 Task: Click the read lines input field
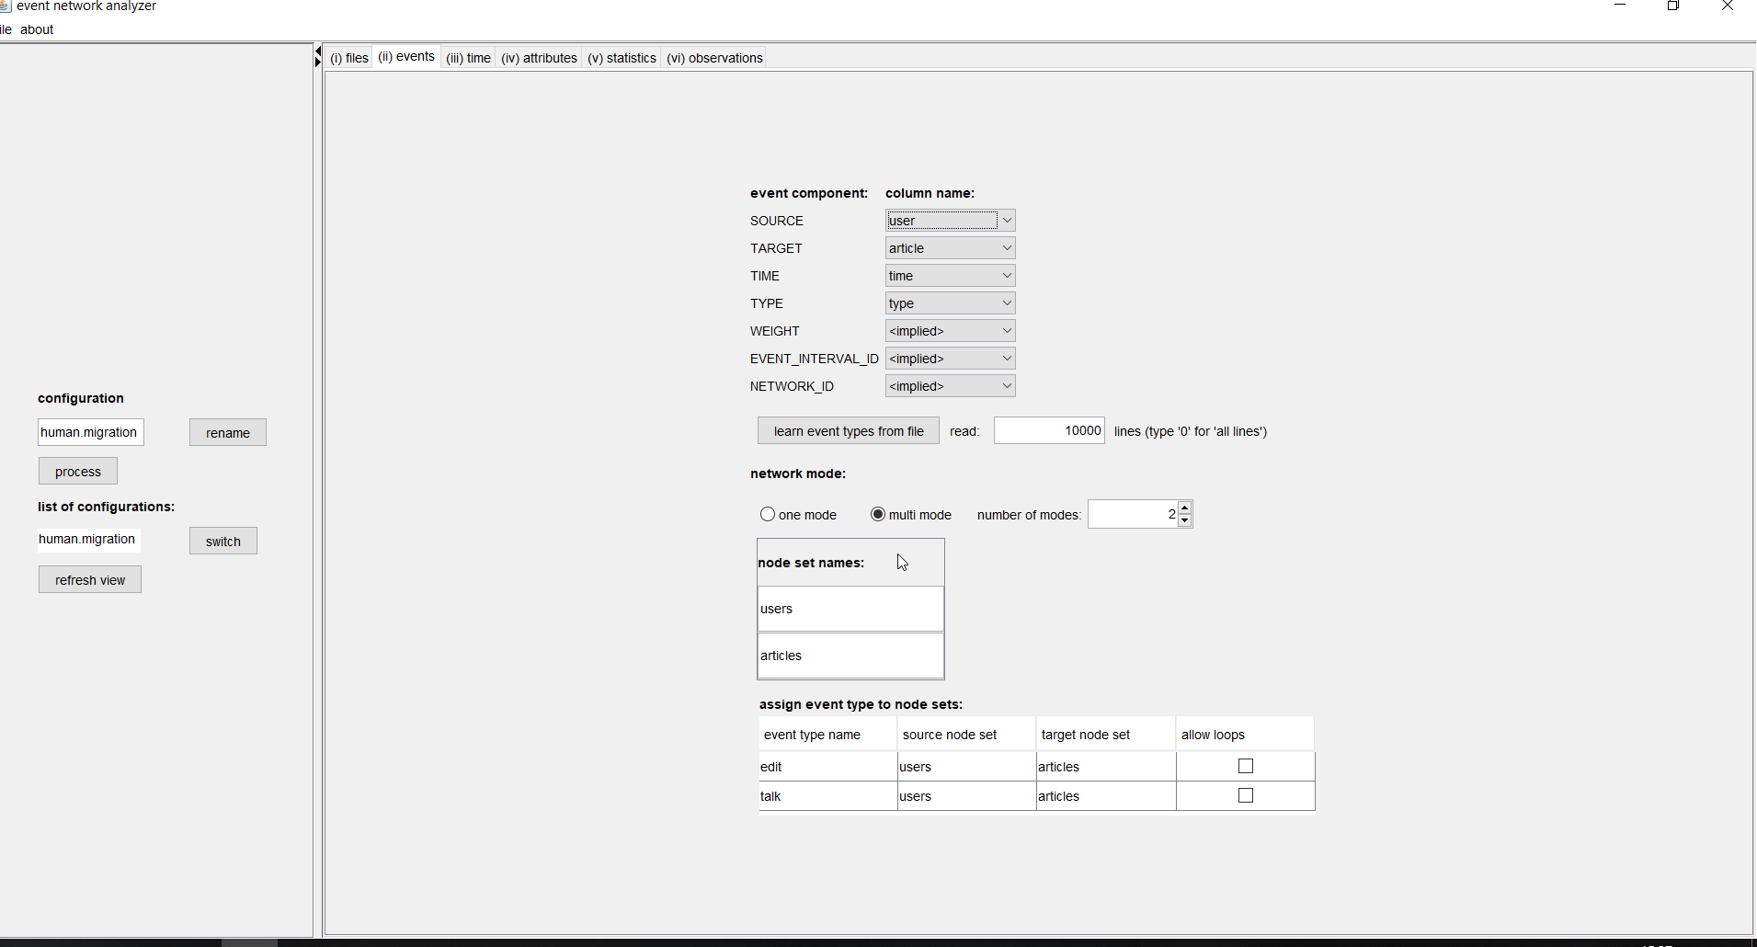(1048, 431)
